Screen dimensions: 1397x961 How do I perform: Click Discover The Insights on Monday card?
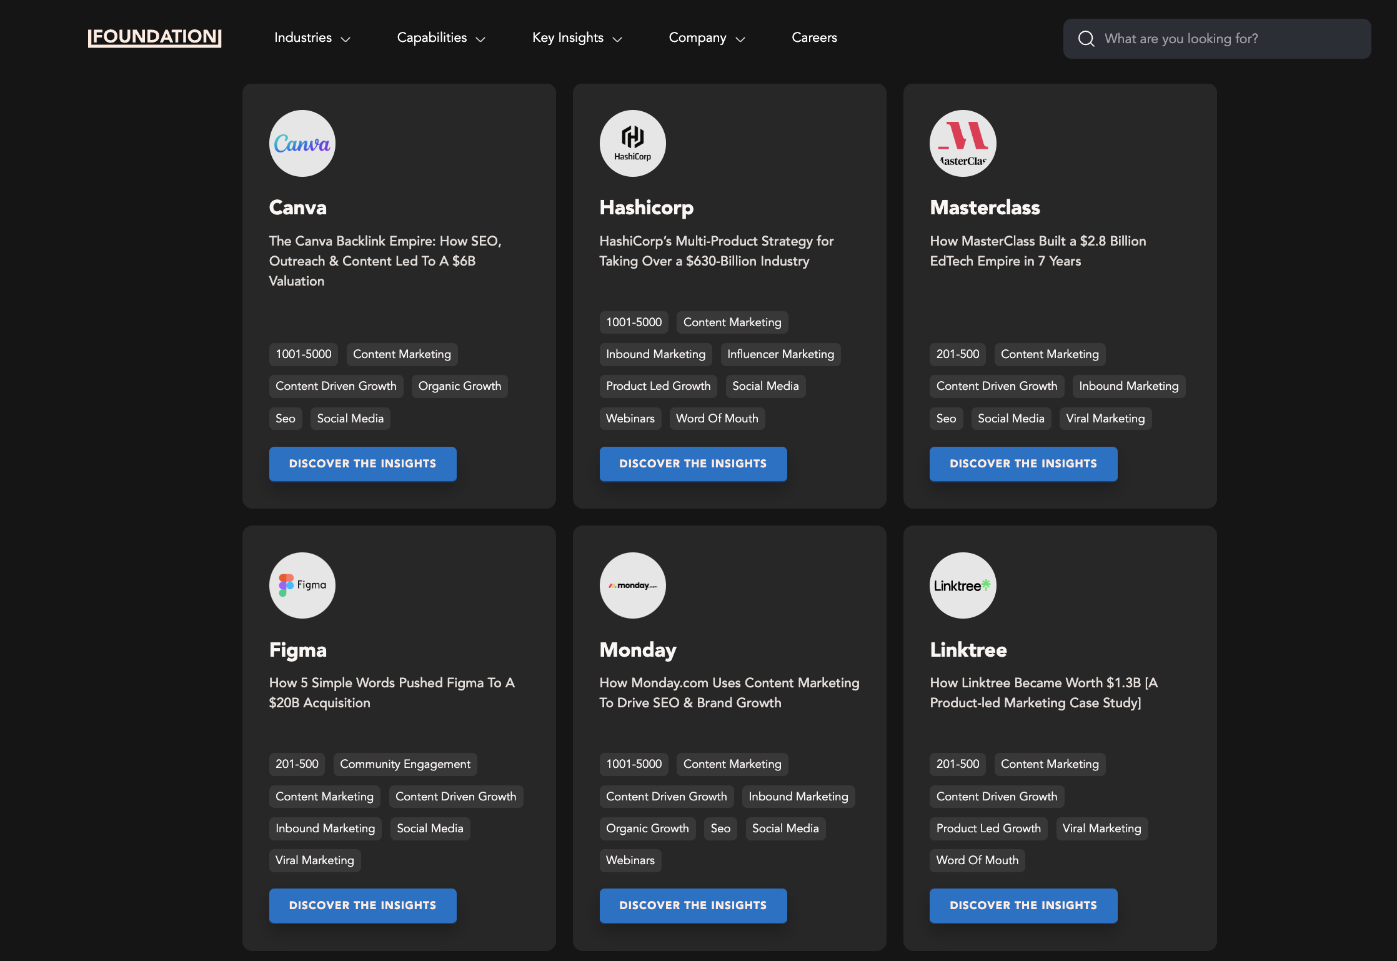point(694,905)
